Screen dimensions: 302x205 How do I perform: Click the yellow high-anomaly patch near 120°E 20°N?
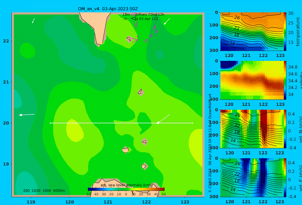click(75, 130)
